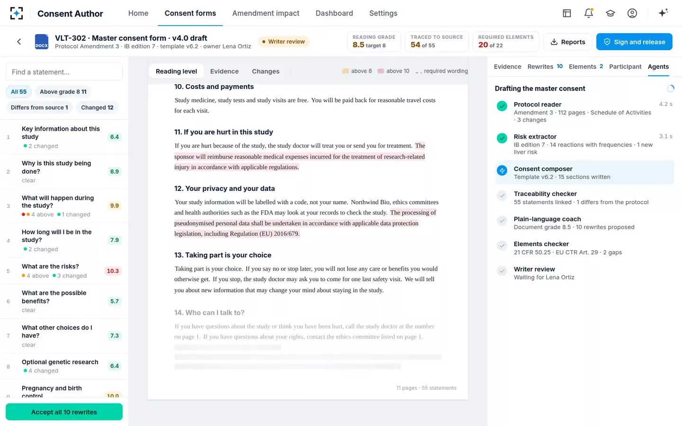Open the Consent forms tab
The width and height of the screenshot is (682, 426).
click(x=190, y=13)
